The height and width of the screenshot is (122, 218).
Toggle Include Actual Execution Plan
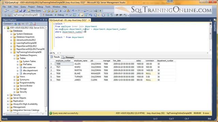(87, 15)
